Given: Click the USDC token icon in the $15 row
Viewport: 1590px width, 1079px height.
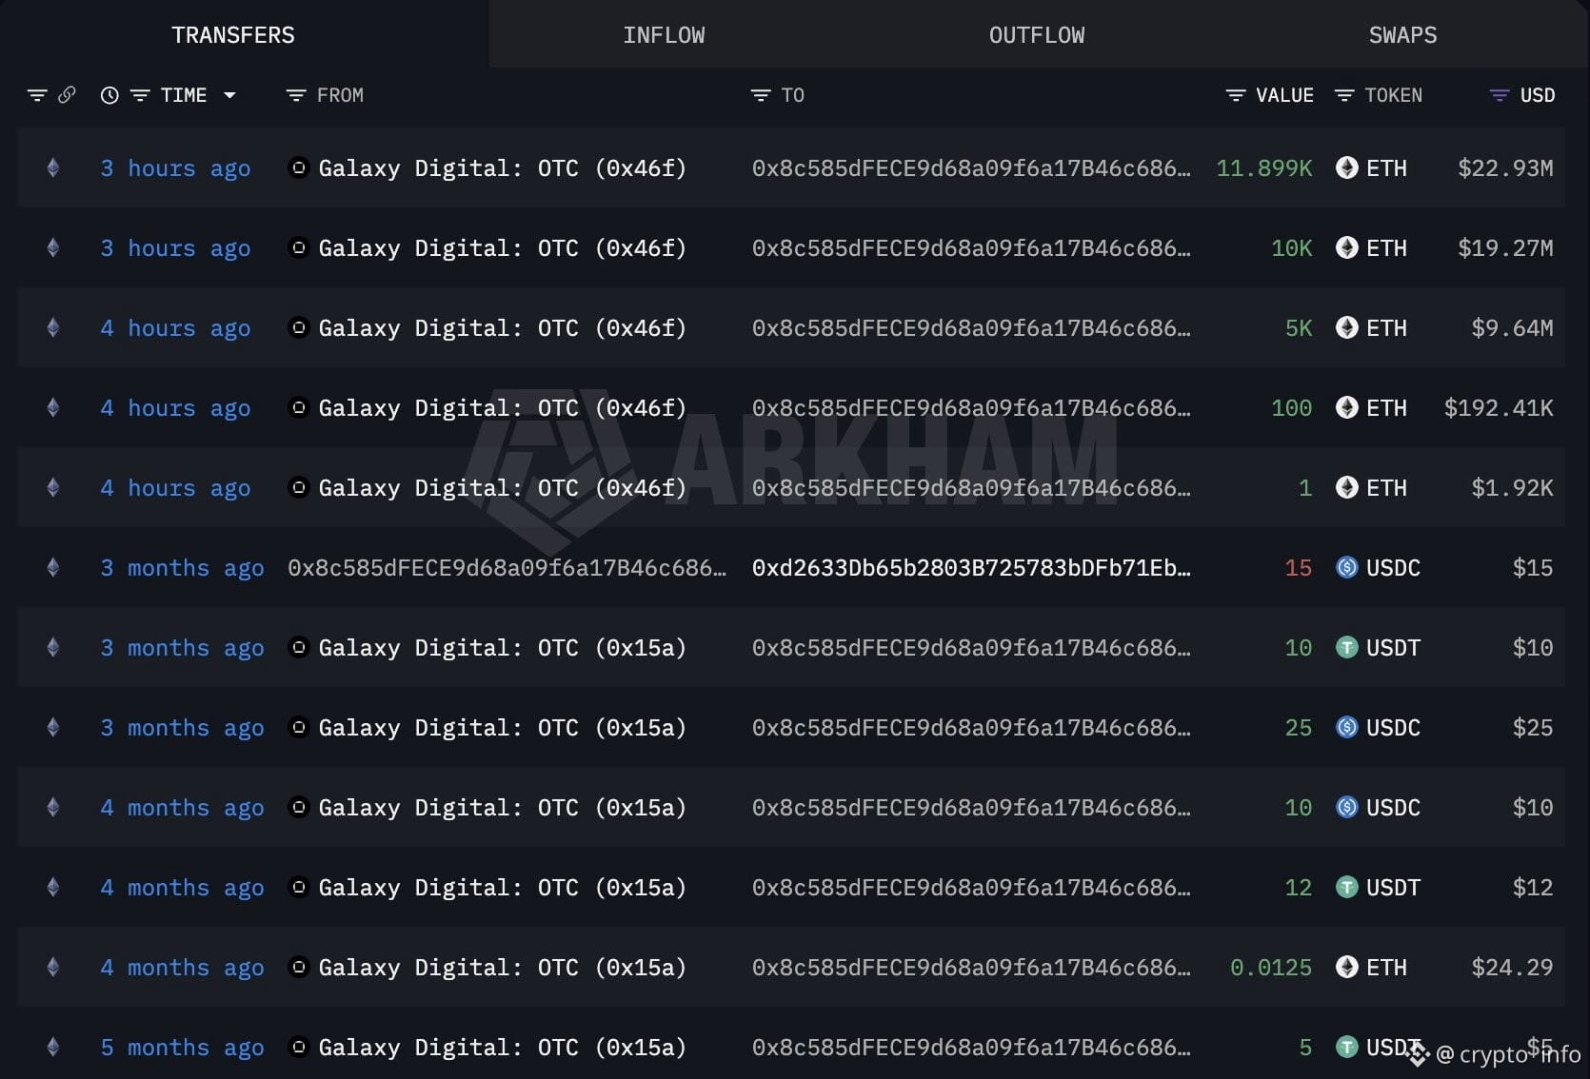Looking at the screenshot, I should pyautogui.click(x=1346, y=568).
